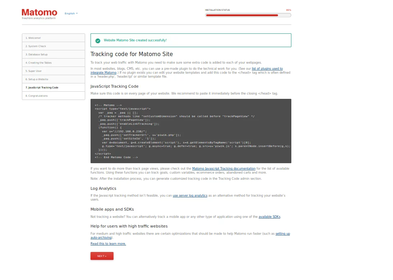Click 'Help for users with high traffic websites'
Image resolution: width=393 pixels, height=280 pixels.
click(129, 226)
